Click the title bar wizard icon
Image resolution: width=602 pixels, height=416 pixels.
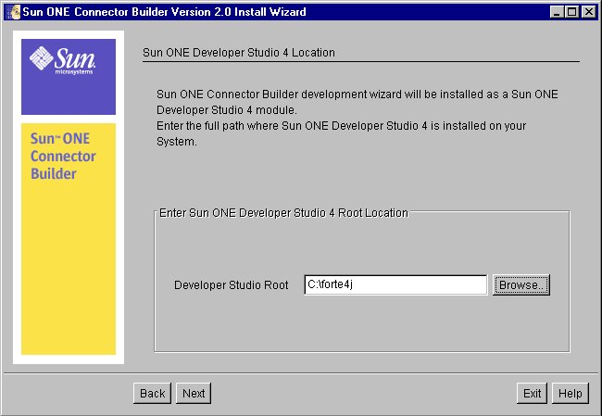click(14, 12)
